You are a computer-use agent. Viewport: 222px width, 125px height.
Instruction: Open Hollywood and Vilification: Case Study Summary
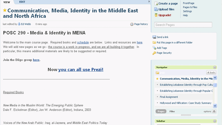186,103
